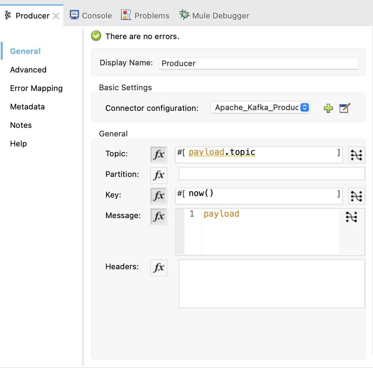
Task: Add a new connector configuration with the plus icon
Action: pos(328,108)
